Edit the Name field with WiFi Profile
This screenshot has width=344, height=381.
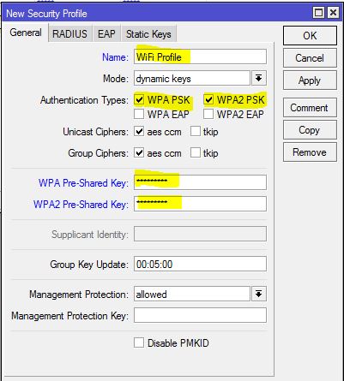point(200,57)
